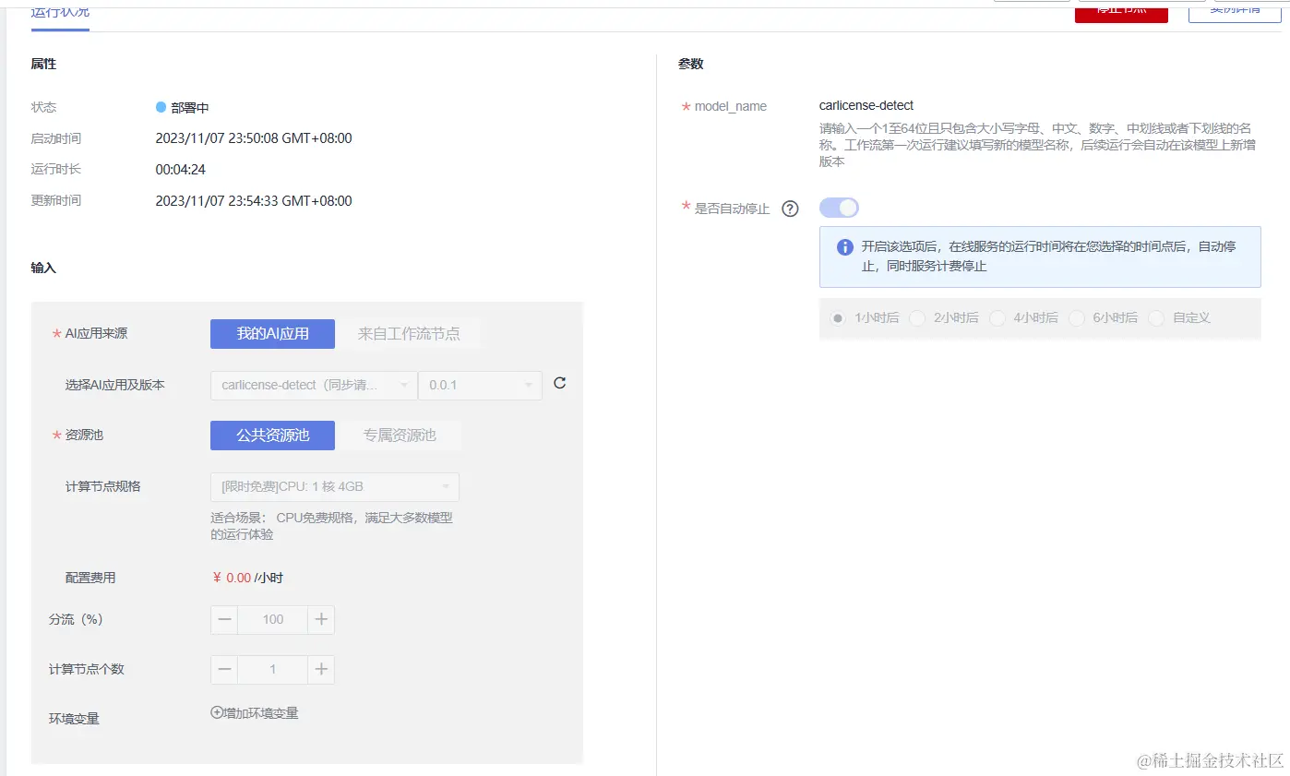The width and height of the screenshot is (1290, 776).
Task: Click the 部署中 status text
Action: click(x=190, y=107)
